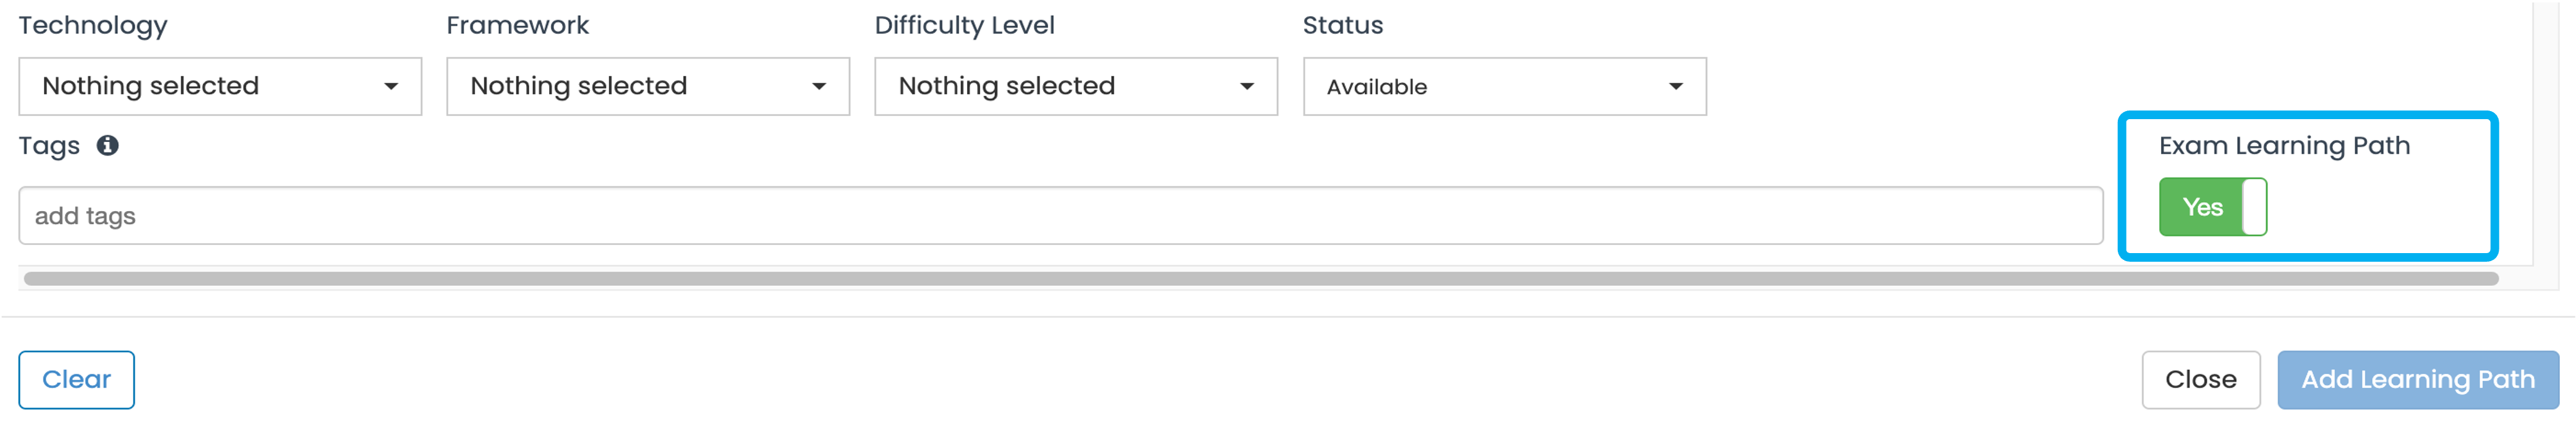This screenshot has height=421, width=2576.
Task: Click the Add Learning Path button
Action: (x=2418, y=380)
